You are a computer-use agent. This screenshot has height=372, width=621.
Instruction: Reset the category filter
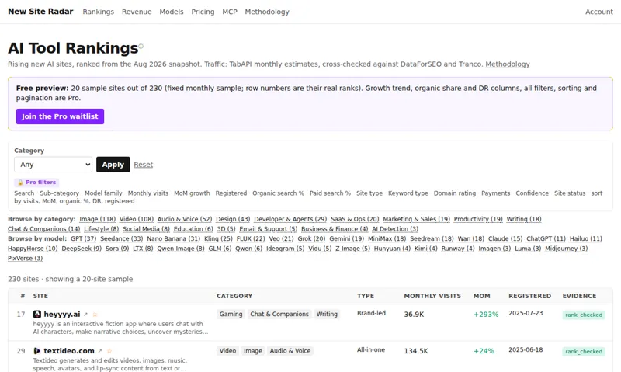(x=144, y=165)
